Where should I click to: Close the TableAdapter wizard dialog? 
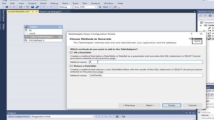click(201, 34)
